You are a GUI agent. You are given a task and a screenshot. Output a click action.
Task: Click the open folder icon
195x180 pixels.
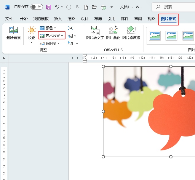coord(94,7)
